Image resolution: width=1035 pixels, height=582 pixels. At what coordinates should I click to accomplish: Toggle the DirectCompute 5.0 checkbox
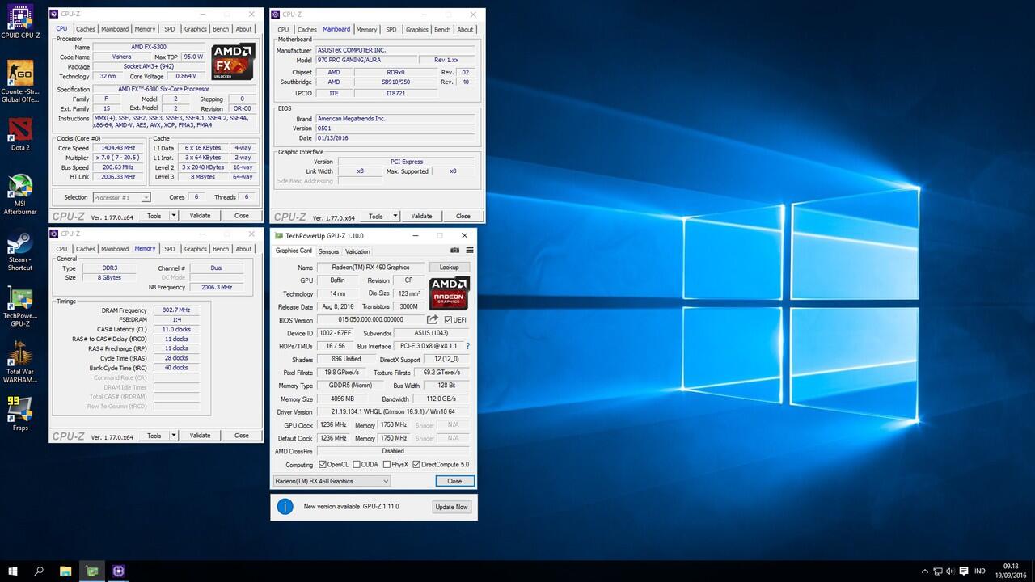[x=416, y=465]
